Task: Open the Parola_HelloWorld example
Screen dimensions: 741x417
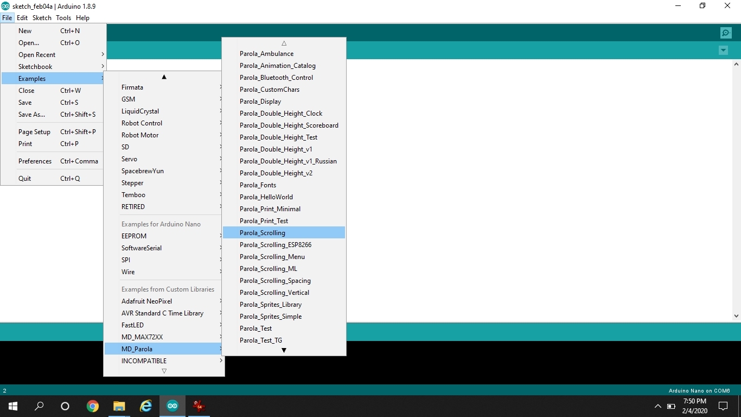Action: 284,197
